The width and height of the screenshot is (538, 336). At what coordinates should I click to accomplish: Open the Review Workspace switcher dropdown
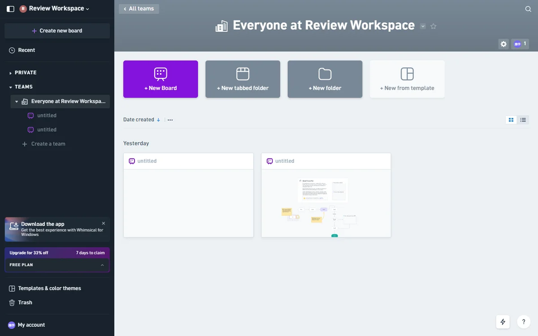[54, 9]
